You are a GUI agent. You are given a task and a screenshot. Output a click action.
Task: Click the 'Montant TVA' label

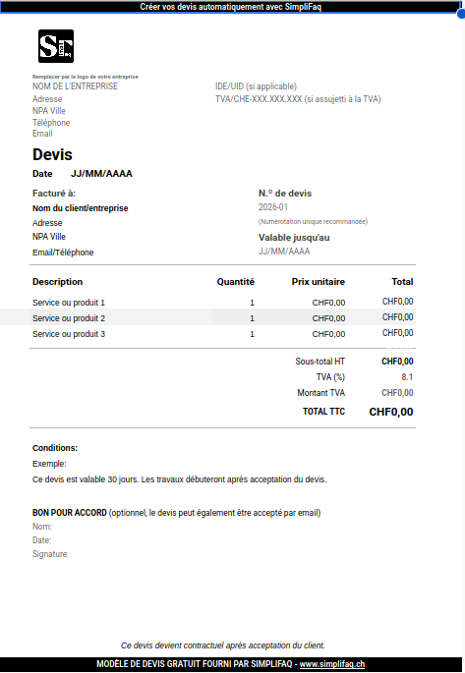point(321,393)
